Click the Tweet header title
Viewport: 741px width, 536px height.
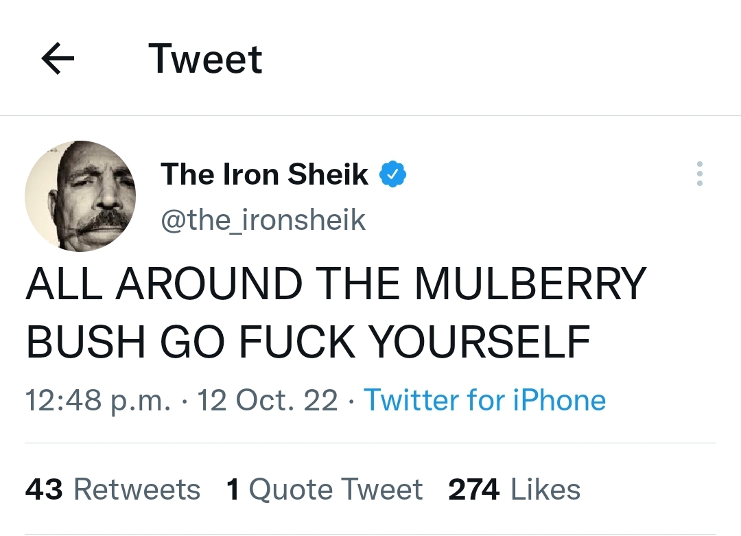(205, 59)
